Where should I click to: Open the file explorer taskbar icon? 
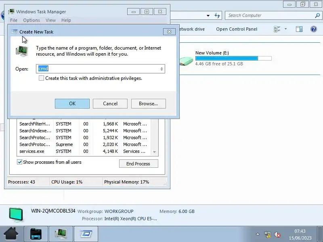36,234
